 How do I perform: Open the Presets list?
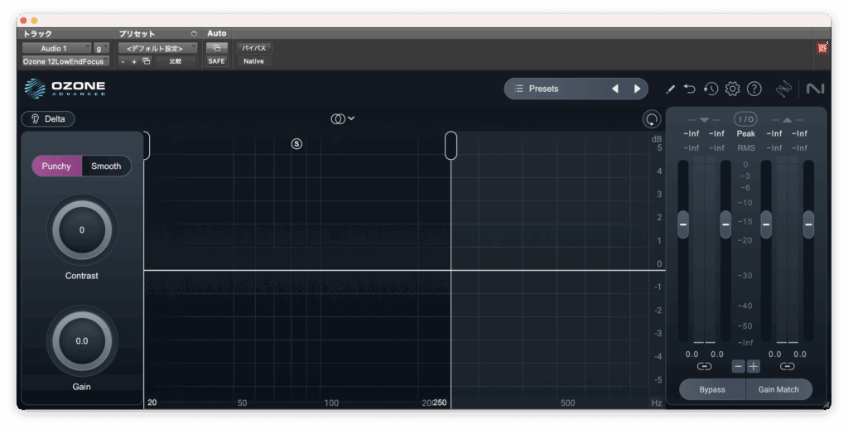(x=555, y=89)
